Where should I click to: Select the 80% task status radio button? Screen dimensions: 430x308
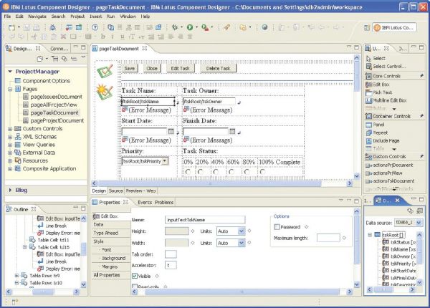click(247, 172)
